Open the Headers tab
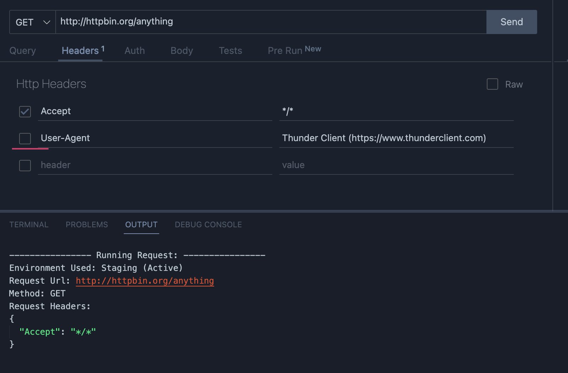The width and height of the screenshot is (568, 373). [x=80, y=51]
